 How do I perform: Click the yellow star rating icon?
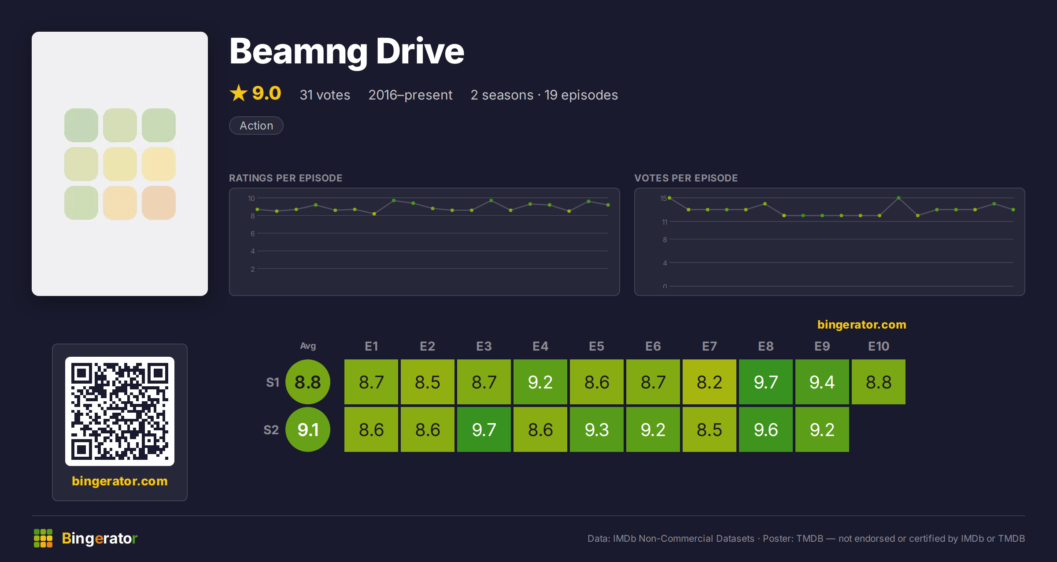click(239, 93)
